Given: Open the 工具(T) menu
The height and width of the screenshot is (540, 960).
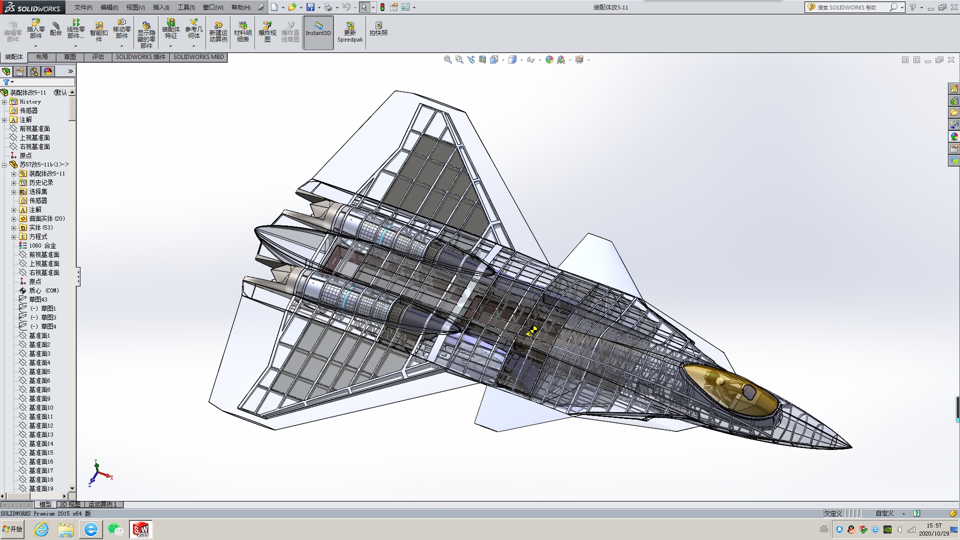Looking at the screenshot, I should (186, 7).
